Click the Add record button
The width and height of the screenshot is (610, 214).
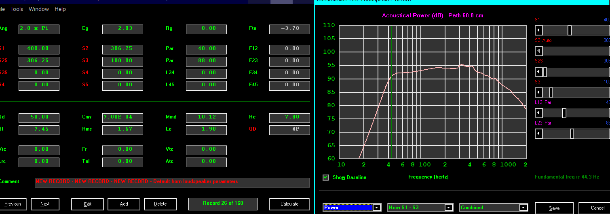124,204
